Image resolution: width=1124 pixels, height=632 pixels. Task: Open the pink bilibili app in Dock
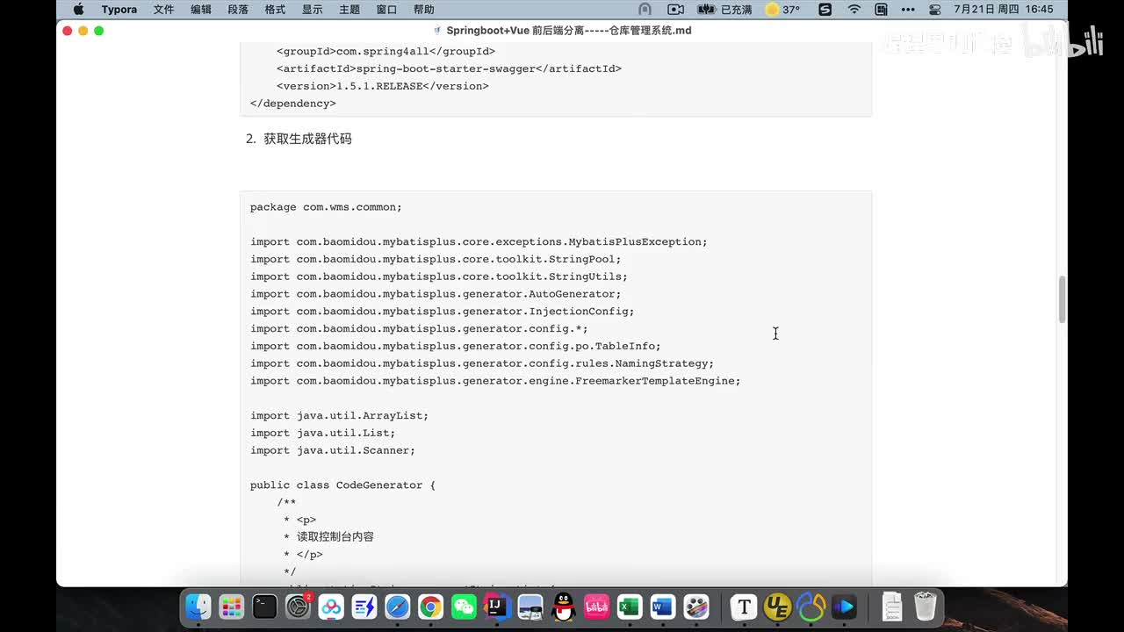pos(597,607)
